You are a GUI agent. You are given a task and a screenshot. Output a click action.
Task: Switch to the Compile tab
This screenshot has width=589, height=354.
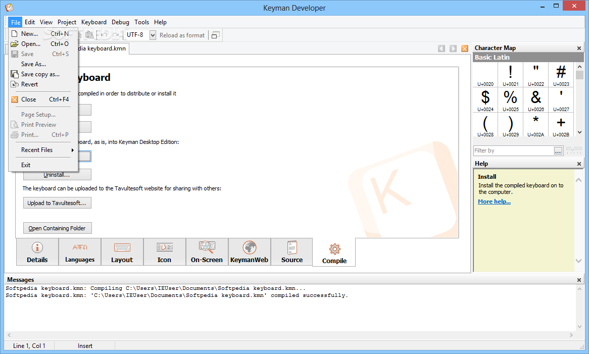[x=334, y=253]
